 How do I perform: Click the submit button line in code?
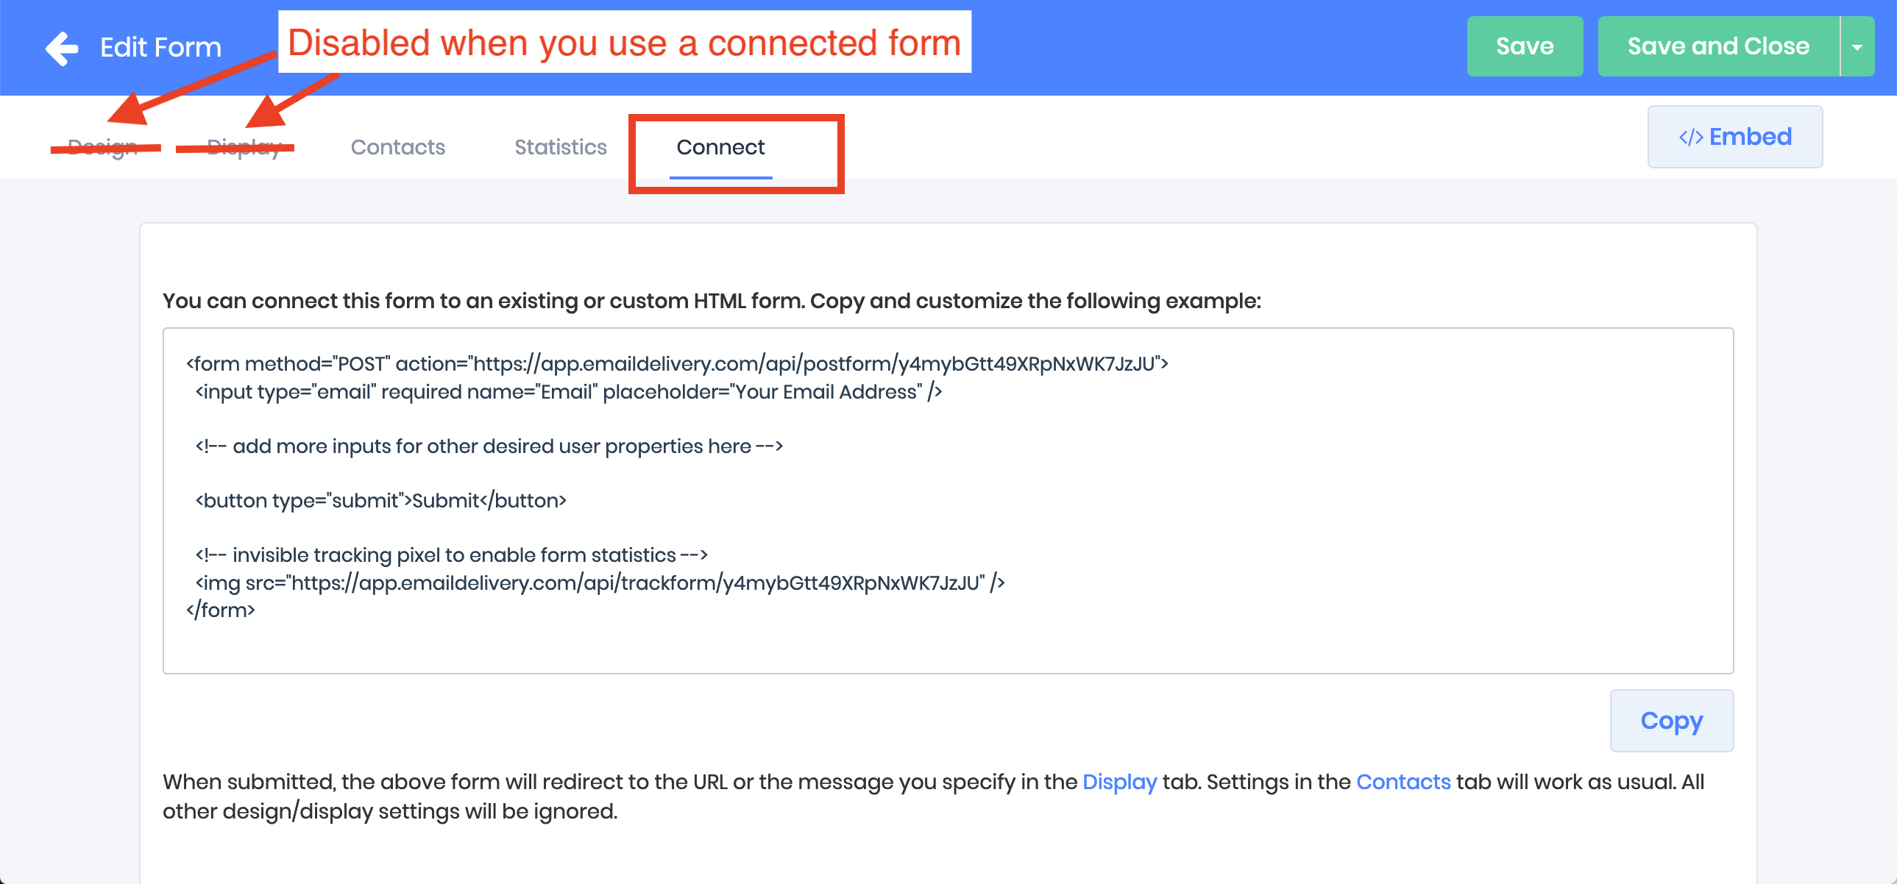coord(380,501)
